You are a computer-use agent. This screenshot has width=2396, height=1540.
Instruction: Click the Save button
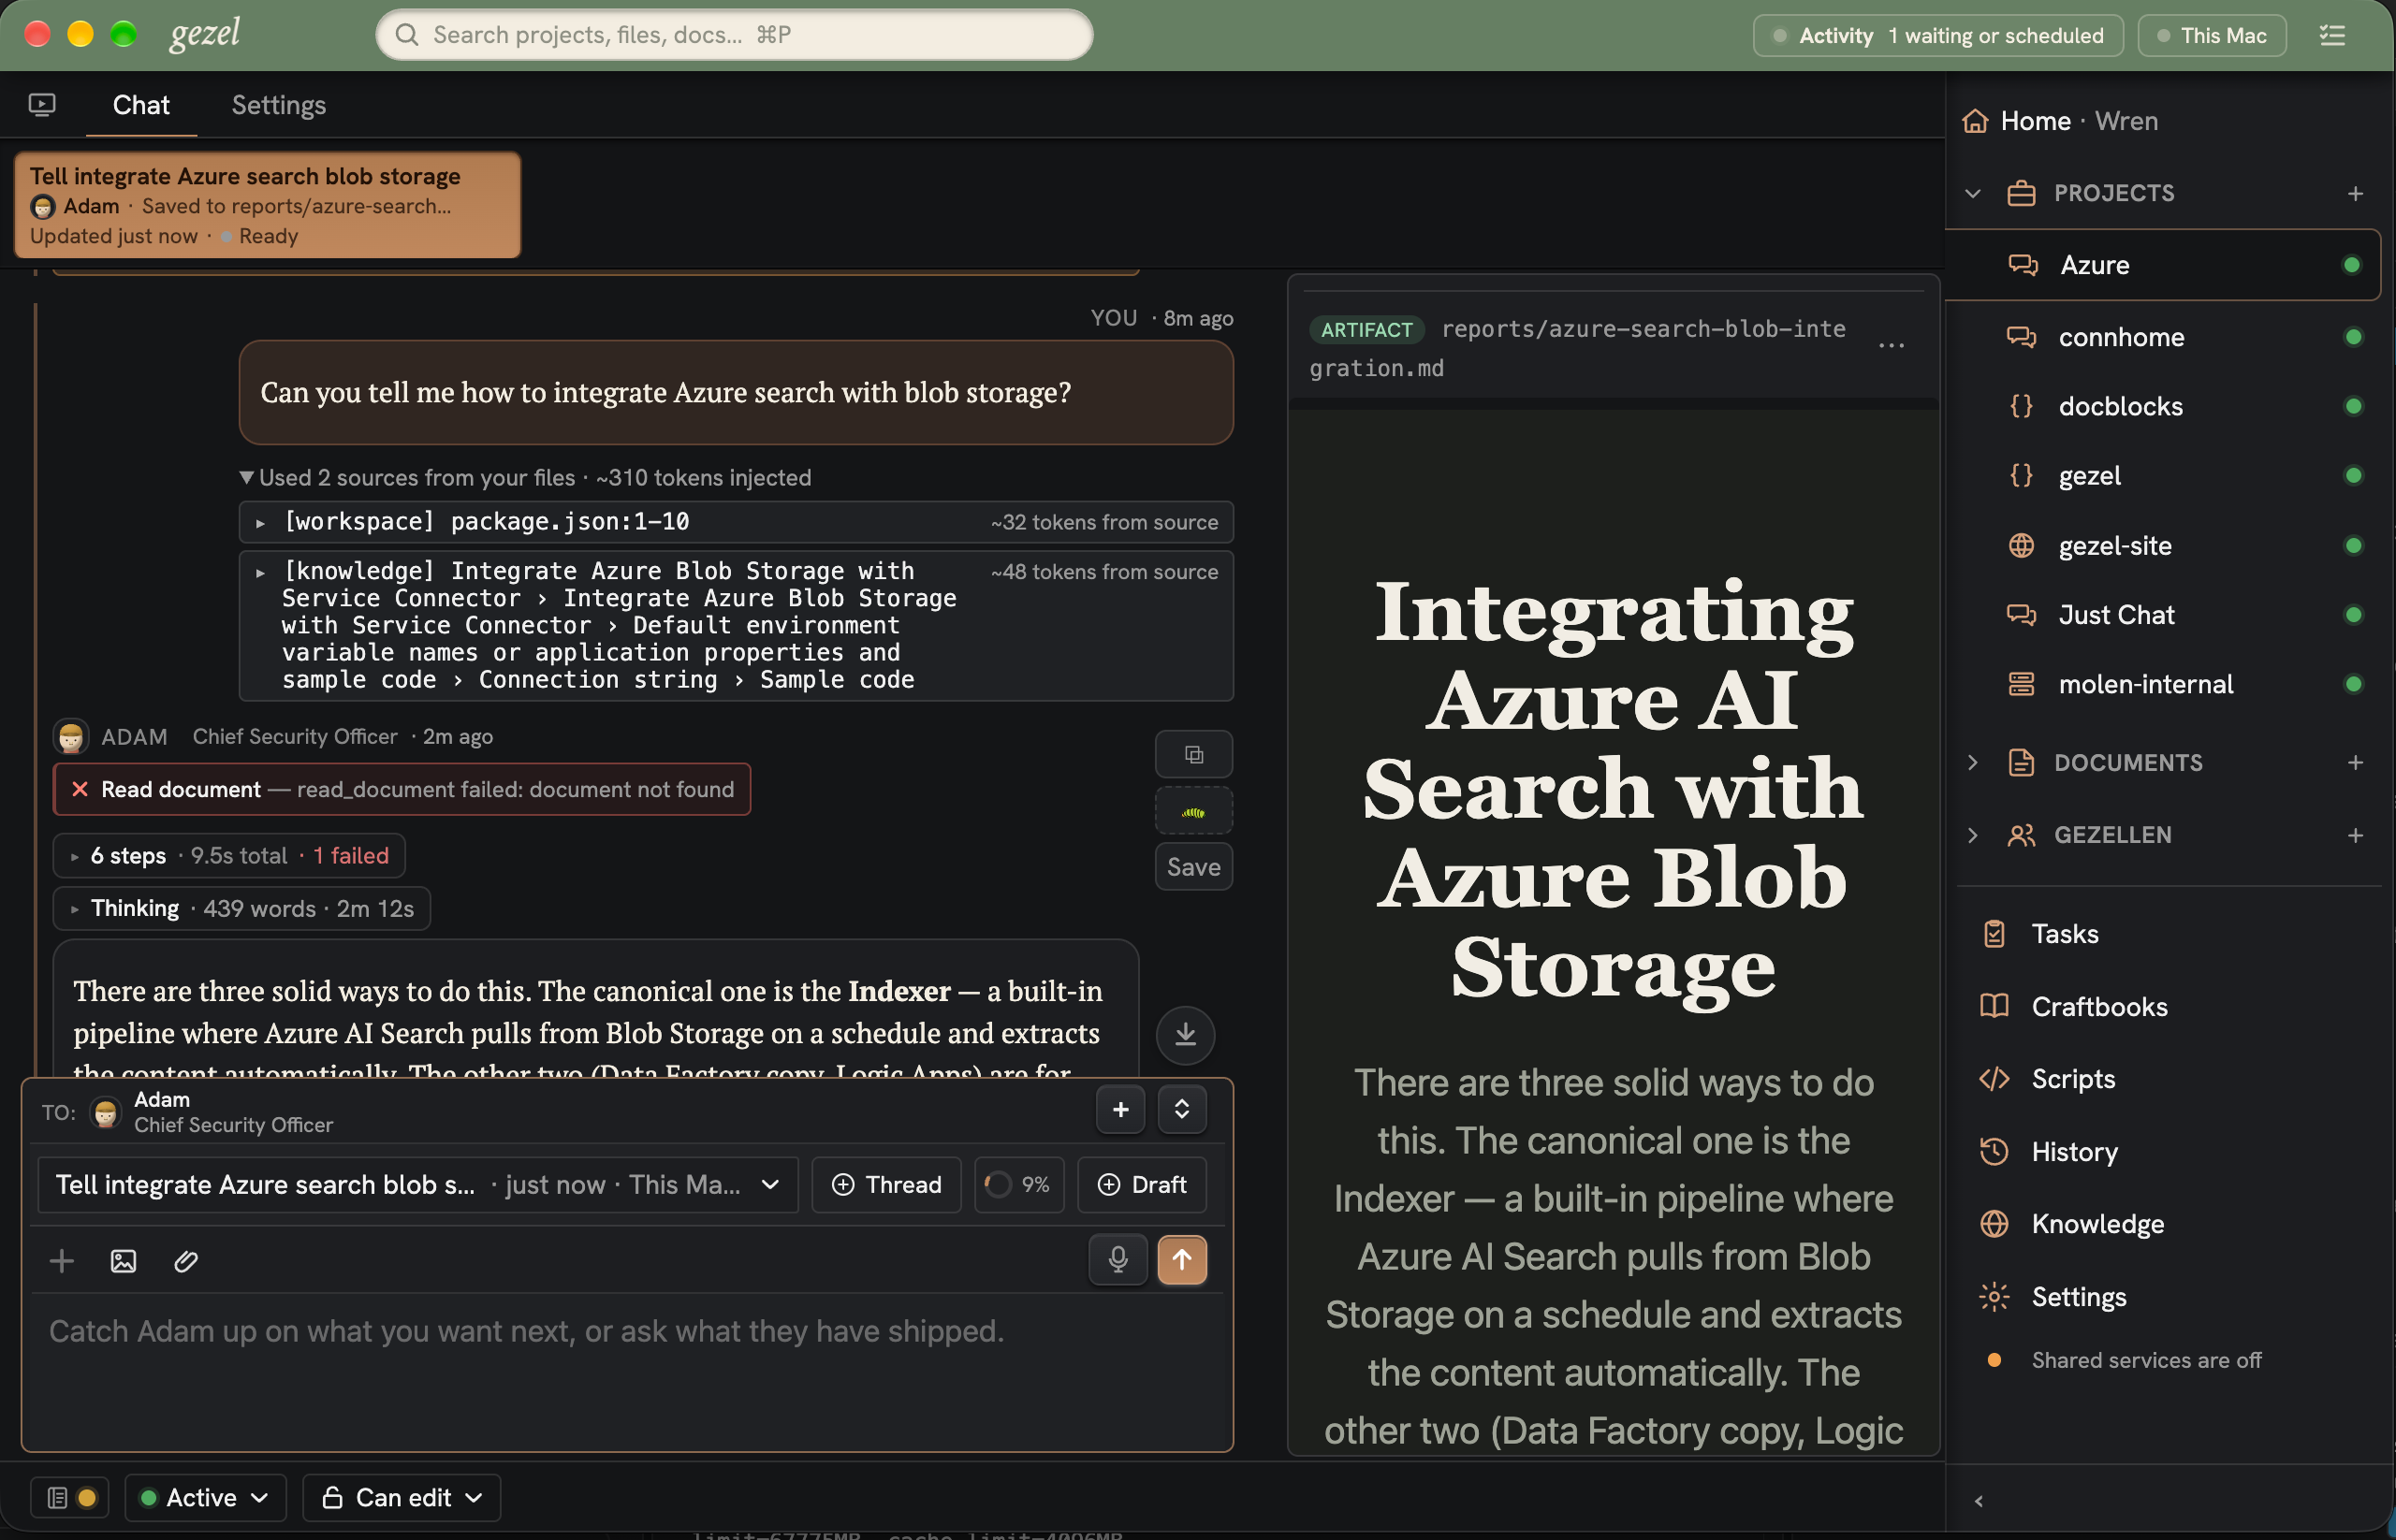pyautogui.click(x=1193, y=867)
